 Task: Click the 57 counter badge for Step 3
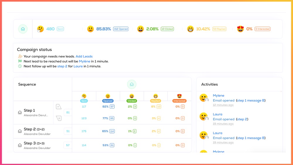68,145
